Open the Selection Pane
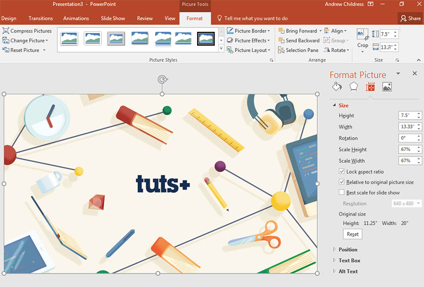This screenshot has width=424, height=287. [x=298, y=50]
